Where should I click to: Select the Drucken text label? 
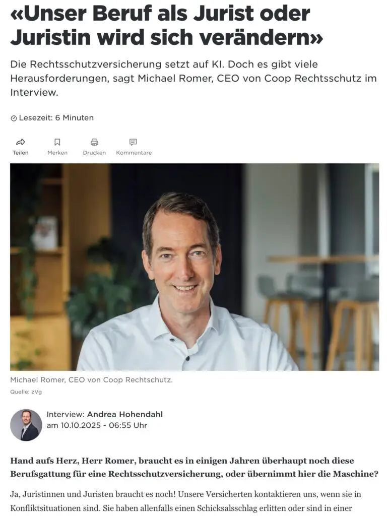tap(94, 153)
